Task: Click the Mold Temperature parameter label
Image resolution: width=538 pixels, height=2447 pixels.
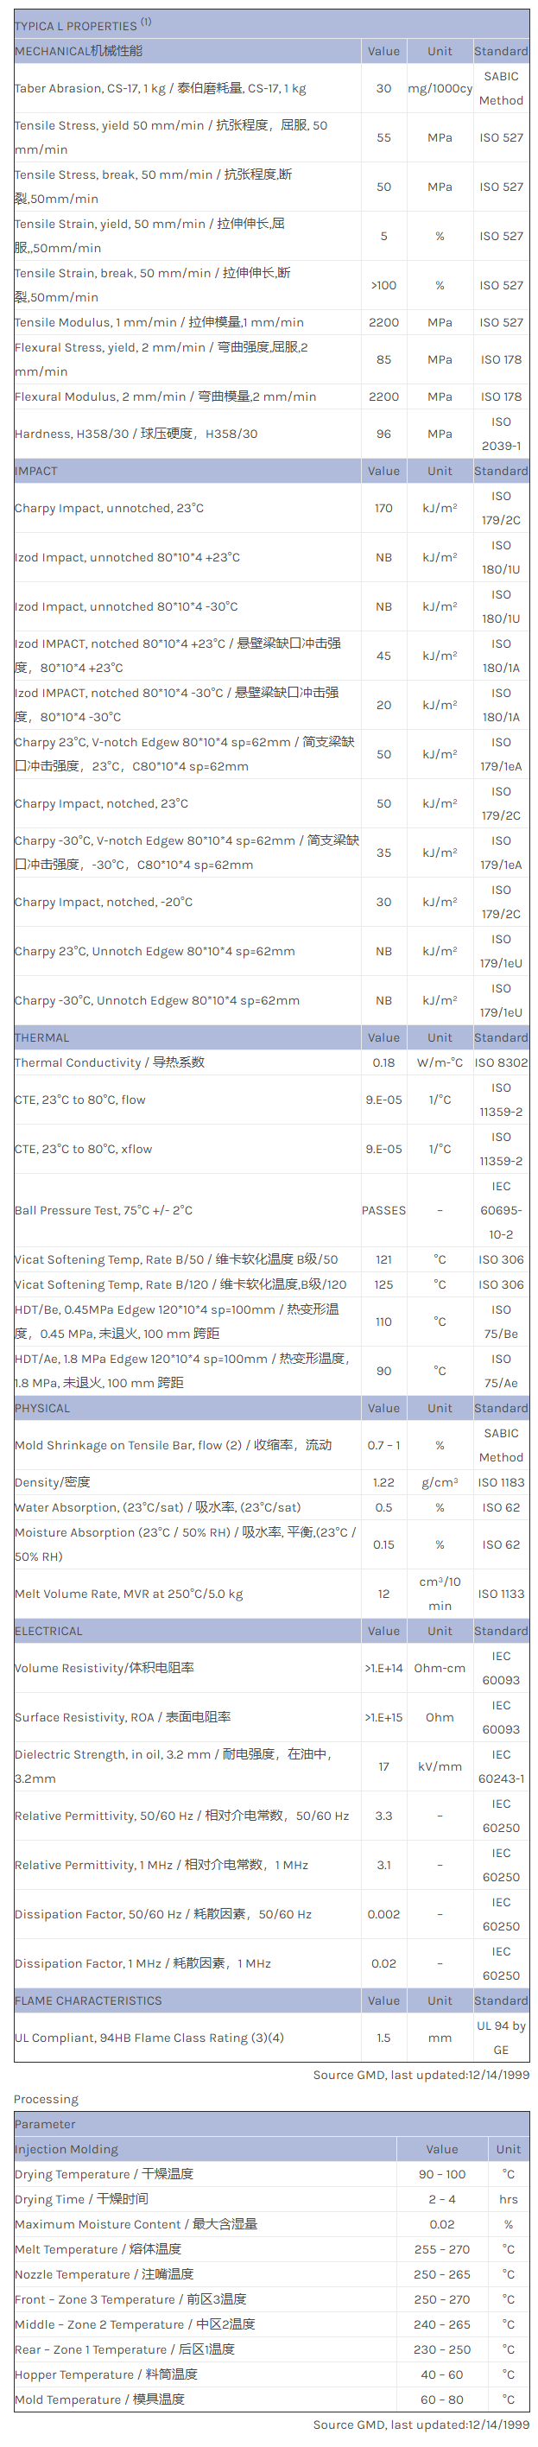Action: pos(100,2399)
